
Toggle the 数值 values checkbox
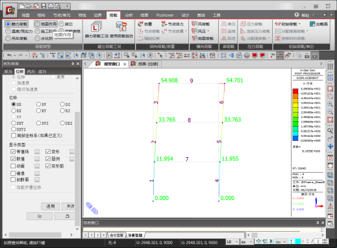[13, 158]
